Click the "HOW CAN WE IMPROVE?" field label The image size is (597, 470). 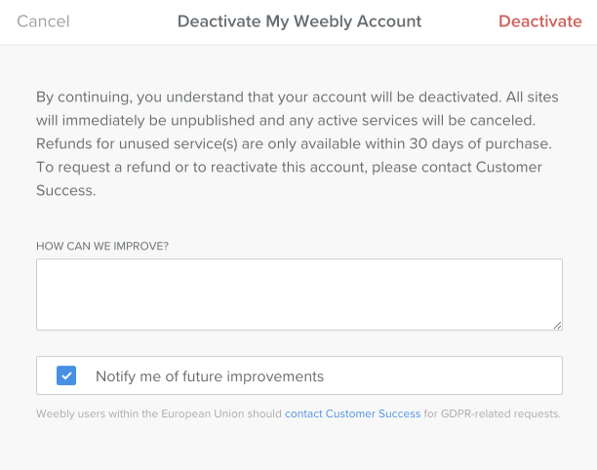102,246
